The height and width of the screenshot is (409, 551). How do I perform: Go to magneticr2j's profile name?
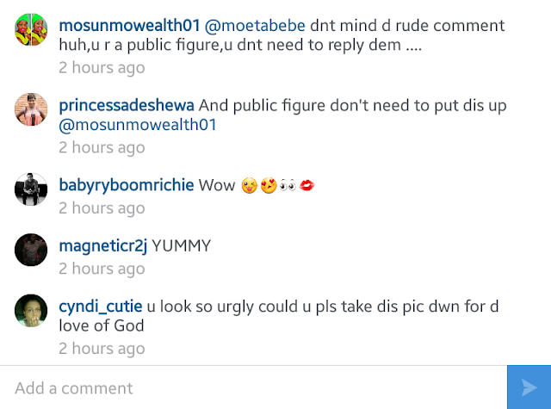[103, 246]
